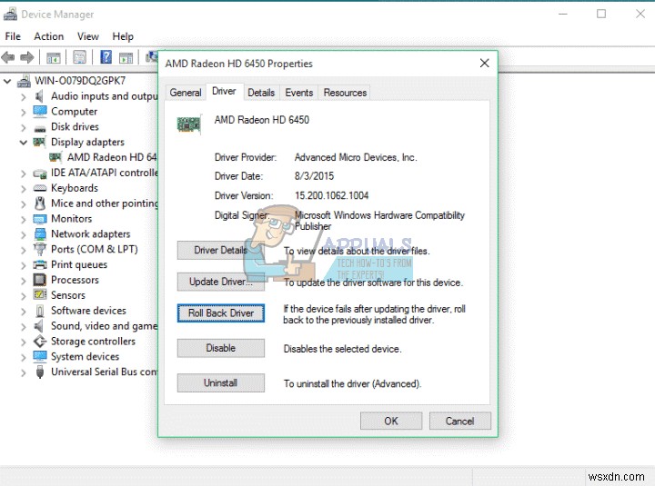Viewport: 655px width, 486px height.
Task: Expand the Disk drives node arrow
Action: tap(24, 127)
